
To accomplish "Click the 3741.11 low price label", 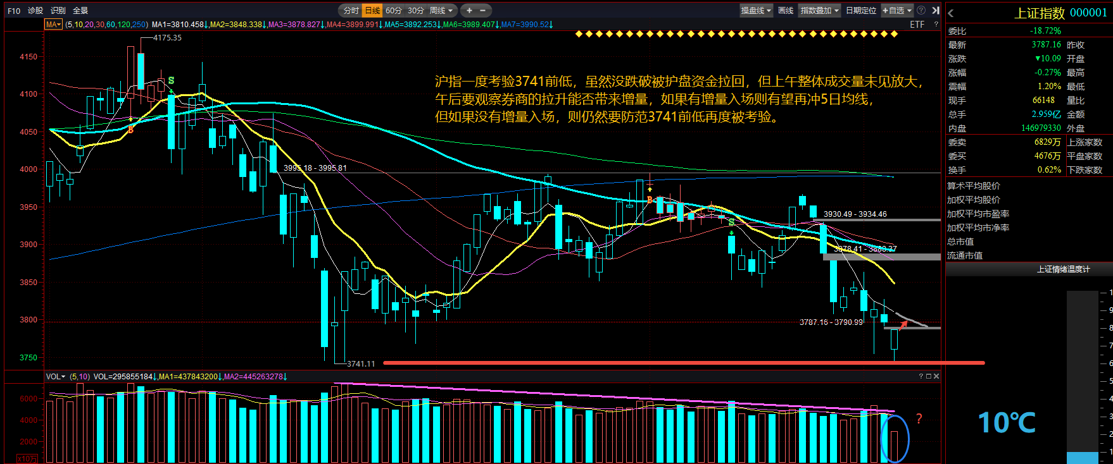I will tap(361, 364).
